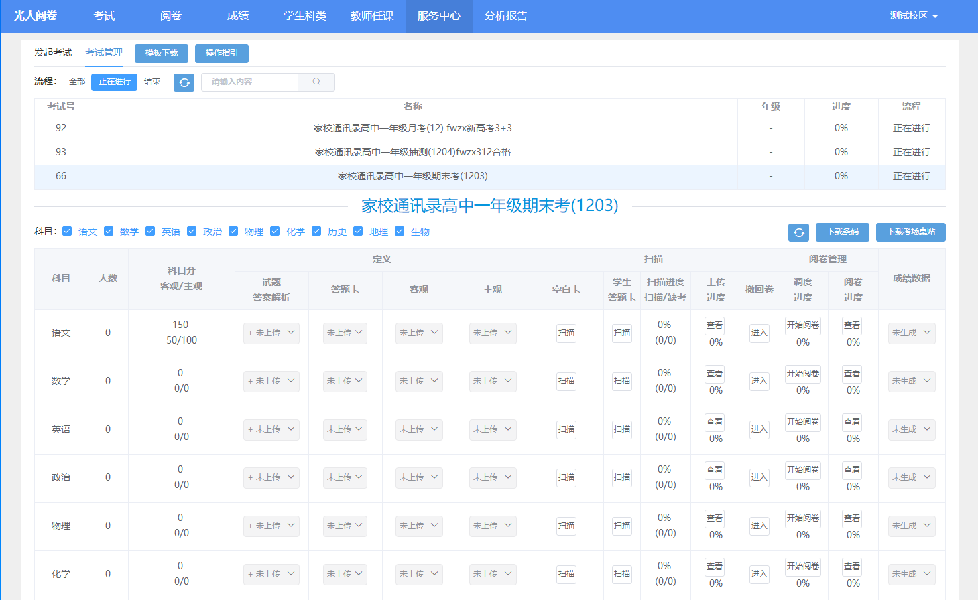Expand the 英语 成绩数据 未生成 dropdown
The height and width of the screenshot is (600, 978).
pyautogui.click(x=911, y=429)
